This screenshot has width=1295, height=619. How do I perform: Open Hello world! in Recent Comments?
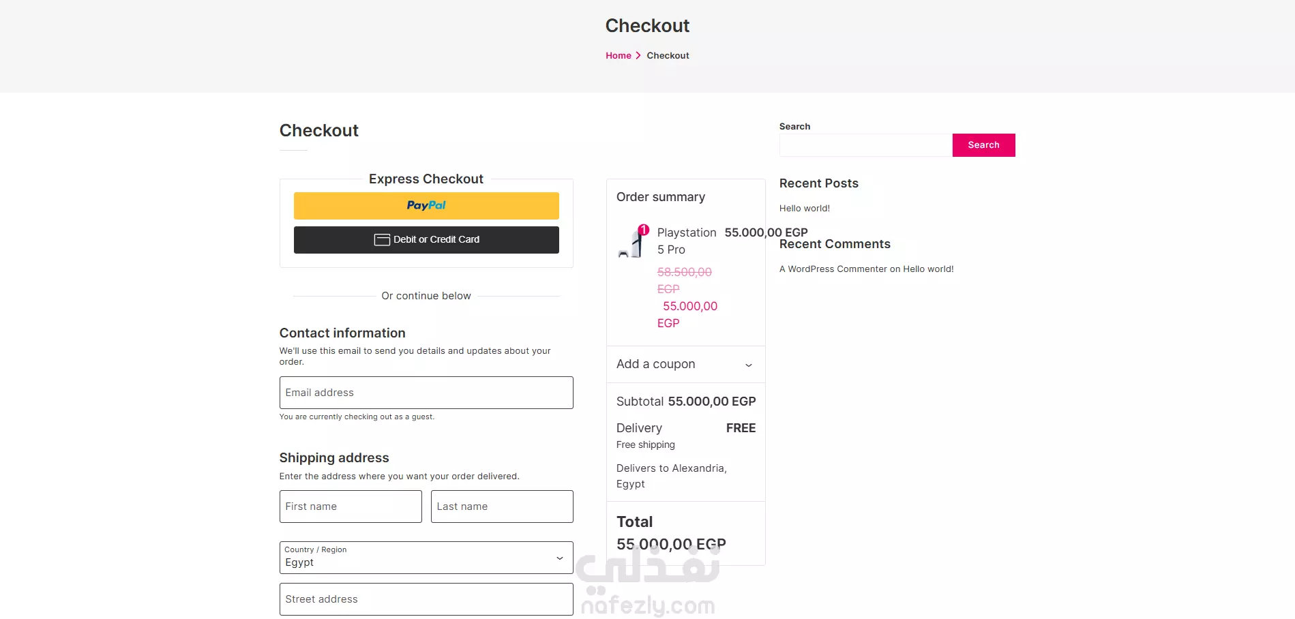coord(928,269)
